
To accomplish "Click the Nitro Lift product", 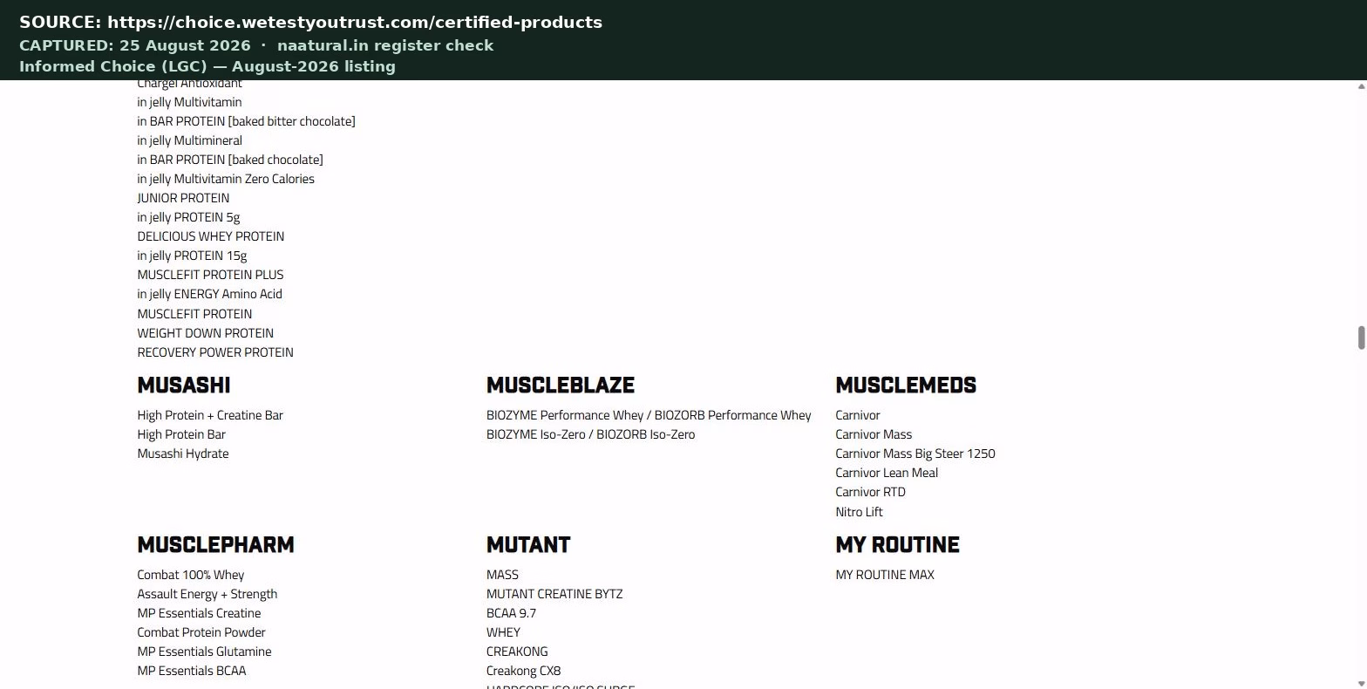I will point(859,512).
